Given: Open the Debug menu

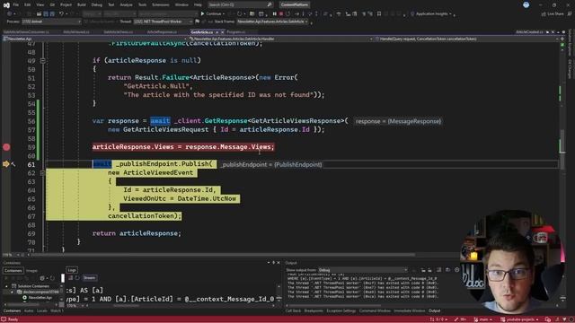Looking at the screenshot, I should (96, 4).
